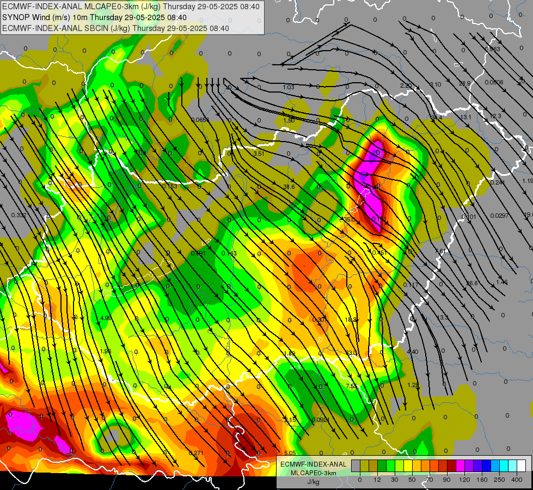Viewport: 533px width, 490px height.
Task: Click the map value 3.51
Action: click(x=259, y=154)
